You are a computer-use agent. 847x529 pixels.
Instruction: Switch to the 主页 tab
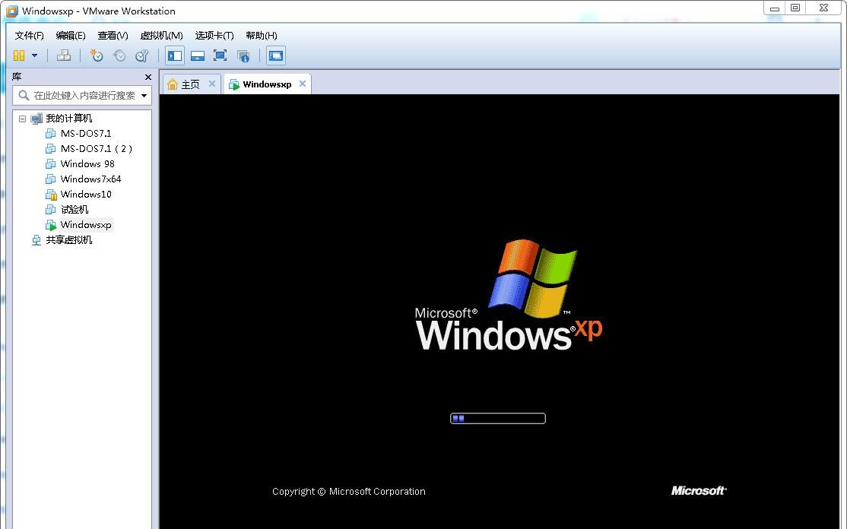[189, 84]
